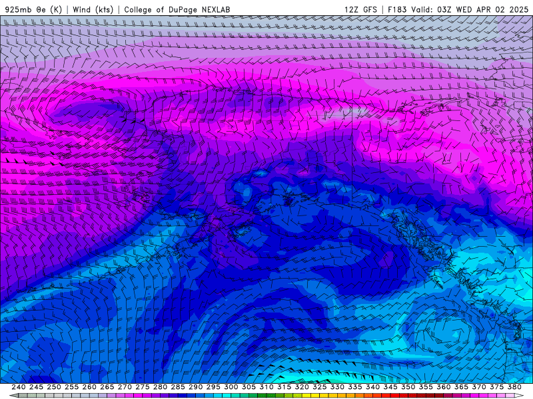Image resolution: width=533 pixels, height=399 pixels.
Task: Click the "Valid: 03Z WED APR 02 2025" text
Action: [470, 9]
